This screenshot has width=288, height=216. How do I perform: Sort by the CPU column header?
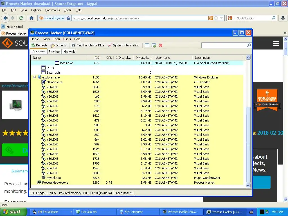tap(107, 58)
